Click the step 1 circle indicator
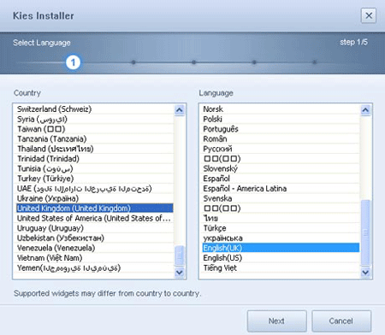 (73, 62)
